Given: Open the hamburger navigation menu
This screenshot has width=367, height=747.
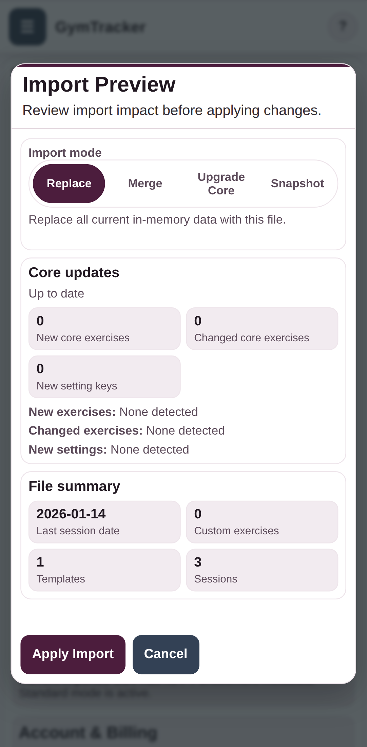Looking at the screenshot, I should click(x=27, y=27).
